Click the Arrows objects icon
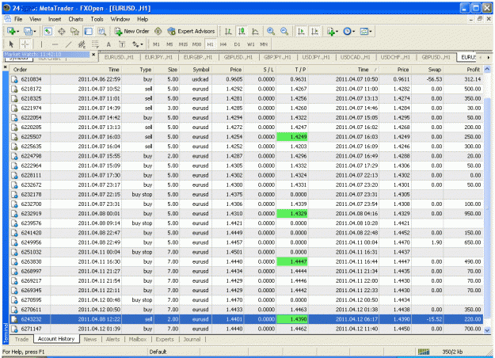The height and width of the screenshot is (358, 495). coord(135,44)
